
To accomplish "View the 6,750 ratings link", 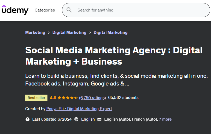I will (x=92, y=98).
